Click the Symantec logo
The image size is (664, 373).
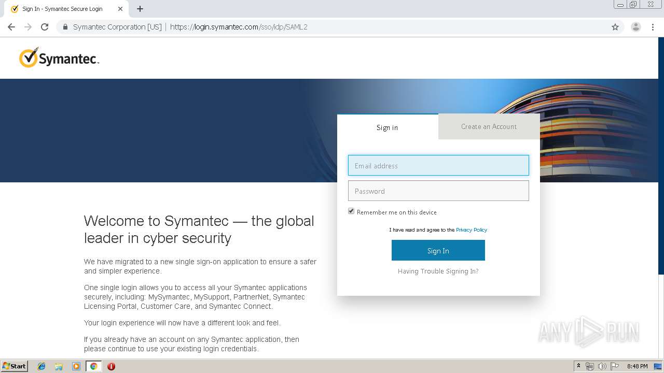59,58
